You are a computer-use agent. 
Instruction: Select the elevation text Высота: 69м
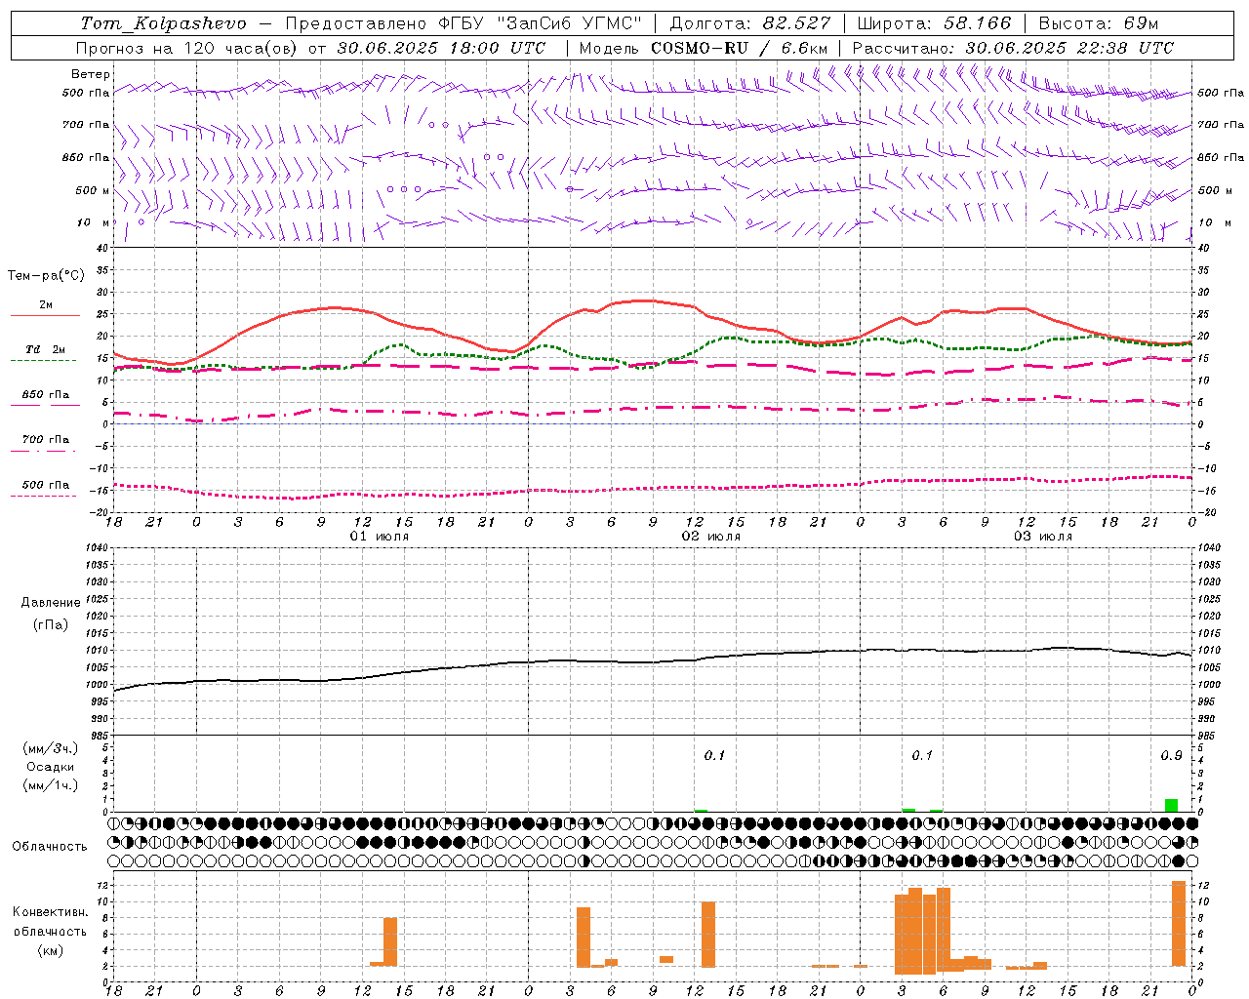tap(1098, 23)
